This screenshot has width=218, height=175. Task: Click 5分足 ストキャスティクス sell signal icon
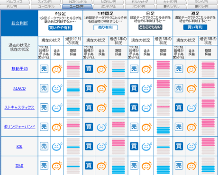(44, 108)
